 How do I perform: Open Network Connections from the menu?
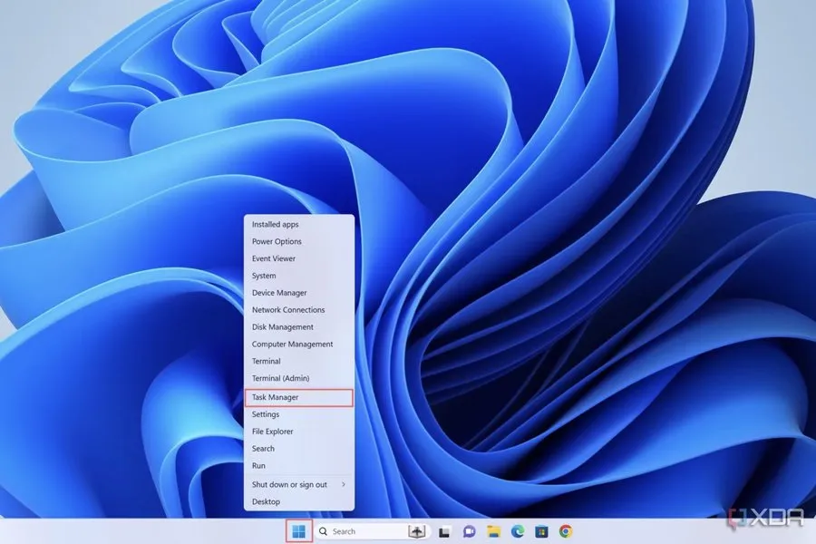288,310
